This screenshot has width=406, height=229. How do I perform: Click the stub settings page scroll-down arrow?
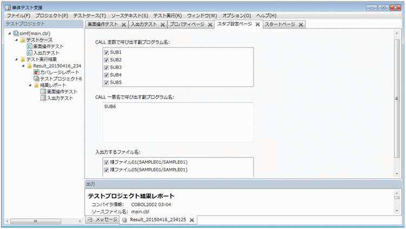pyautogui.click(x=397, y=174)
